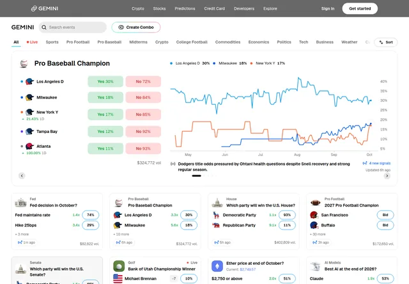This screenshot has height=284, width=409.
Task: Click Bid button for San Francisco
Action: [385, 215]
